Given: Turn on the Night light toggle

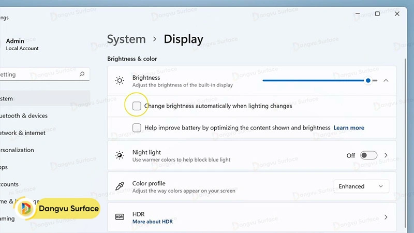Looking at the screenshot, I should tap(368, 155).
